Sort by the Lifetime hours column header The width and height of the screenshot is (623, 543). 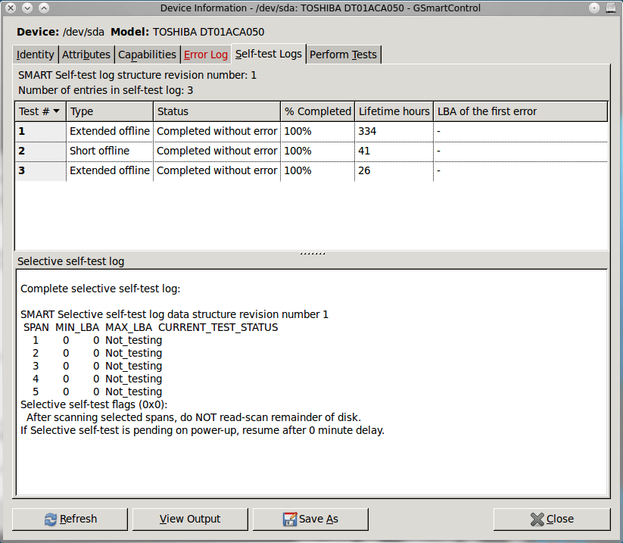point(394,111)
